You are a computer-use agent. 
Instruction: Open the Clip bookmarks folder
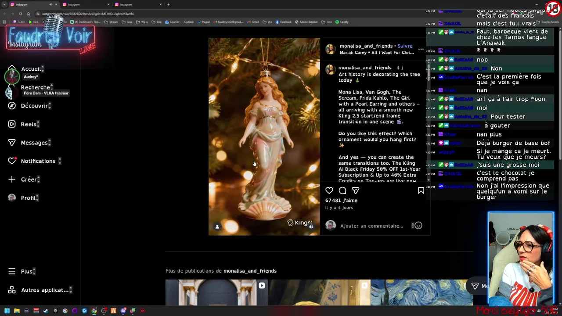(x=157, y=22)
